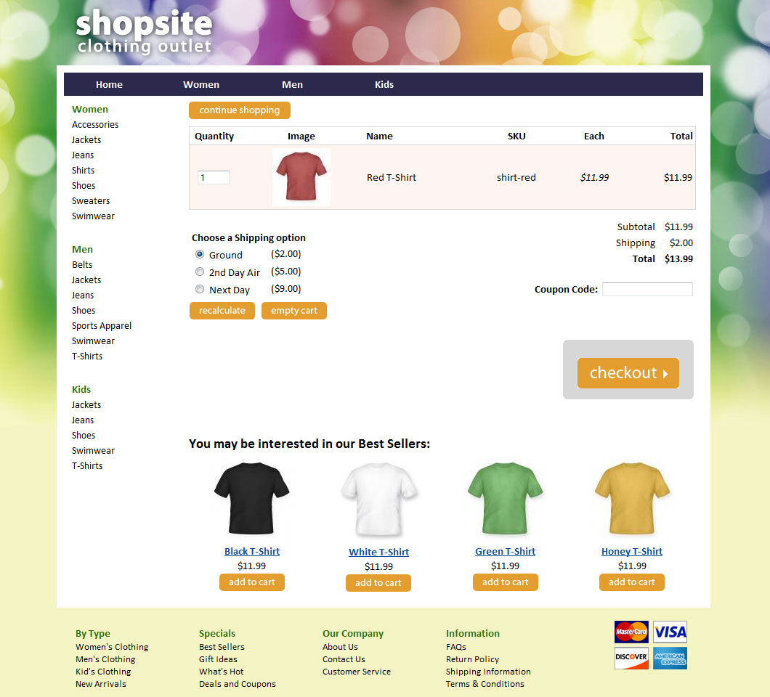Image resolution: width=770 pixels, height=697 pixels.
Task: Select Ground shipping option
Action: click(199, 254)
